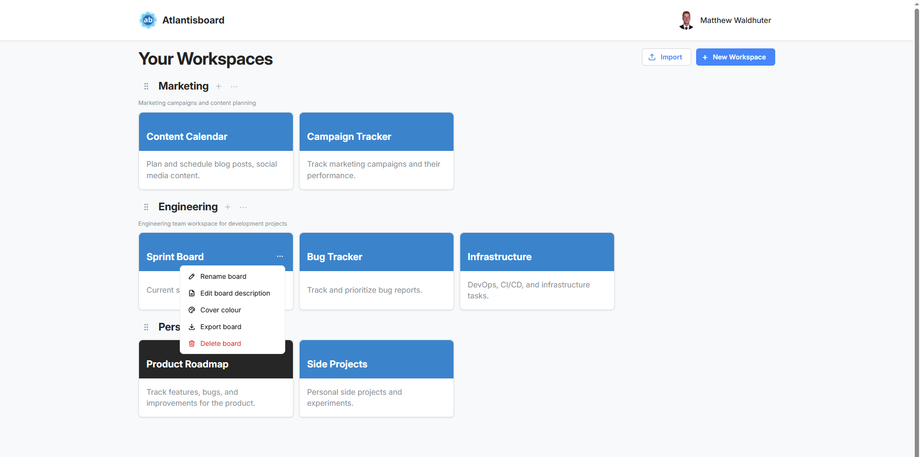Click the download icon next to Export board

[192, 327]
